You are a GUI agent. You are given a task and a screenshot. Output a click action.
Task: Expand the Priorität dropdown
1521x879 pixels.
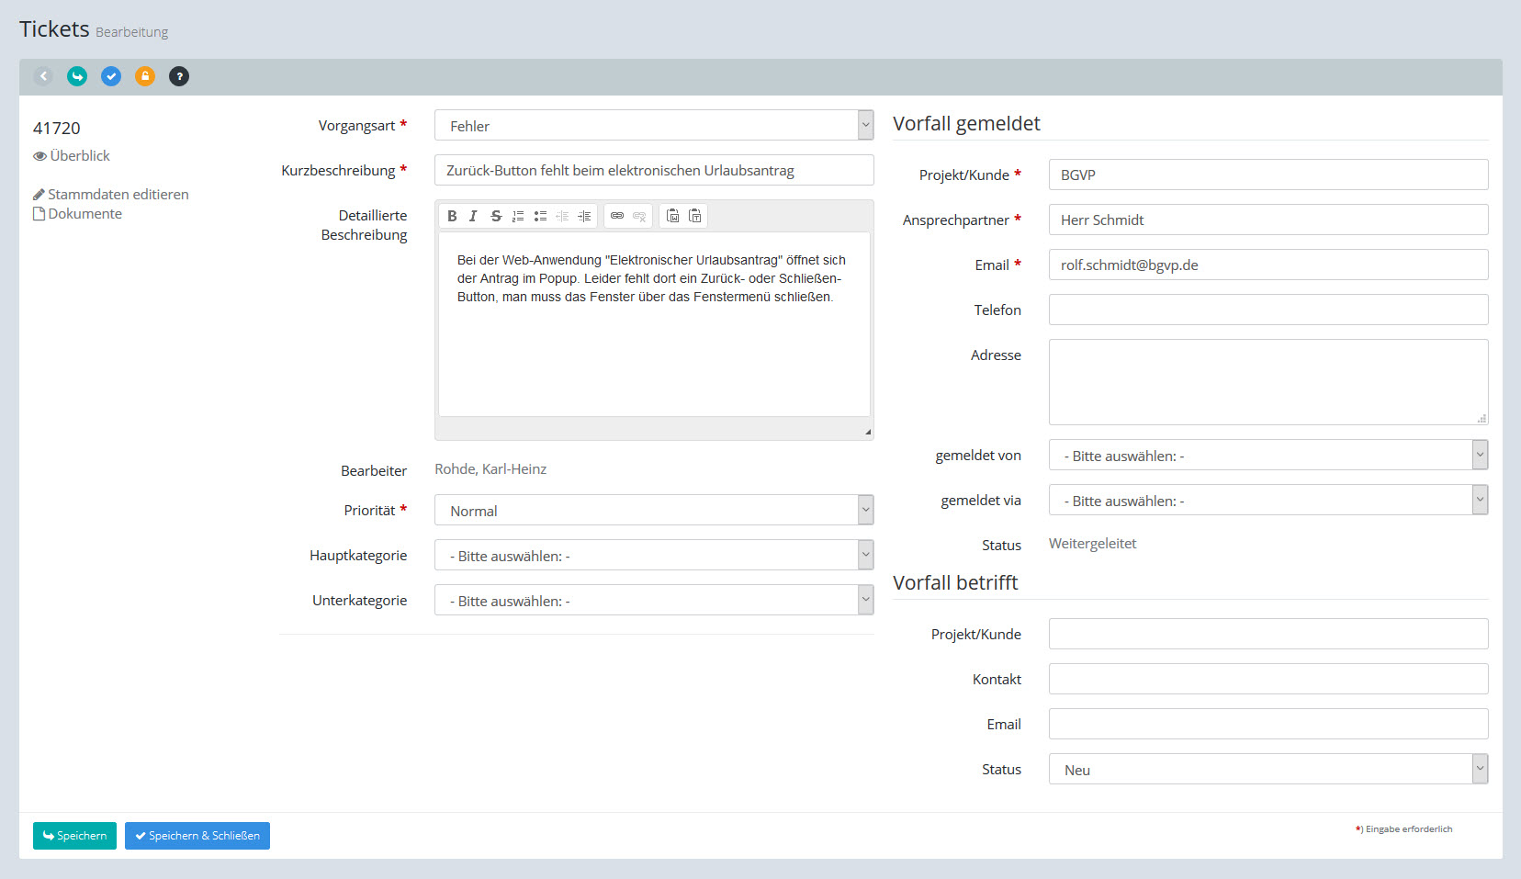(x=653, y=511)
